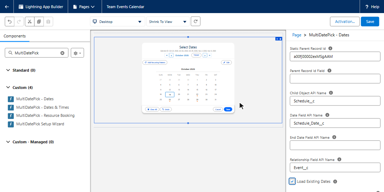Screen dimensions: 384x192
Task: Select October 29 in the calendar
Action: click(x=197, y=100)
